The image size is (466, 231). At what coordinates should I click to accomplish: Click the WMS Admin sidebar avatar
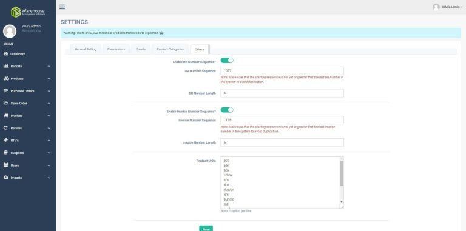click(10, 31)
